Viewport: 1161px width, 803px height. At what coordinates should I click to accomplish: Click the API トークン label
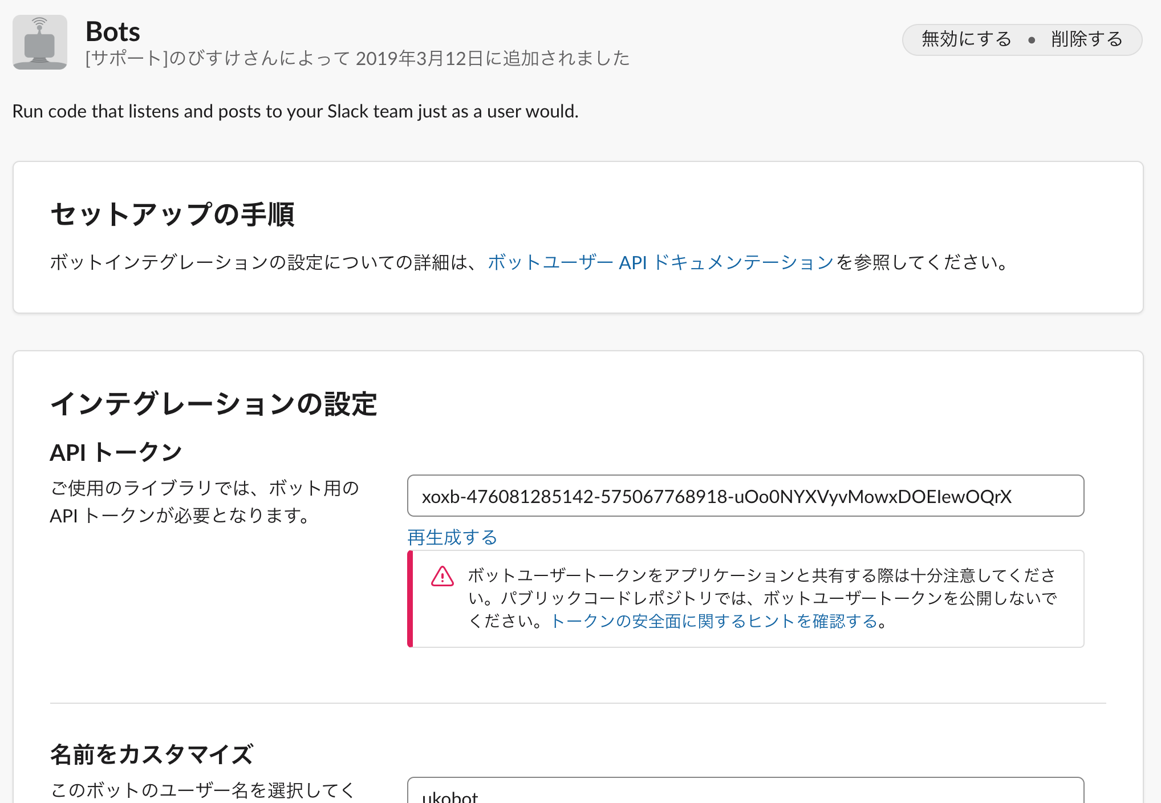pos(115,451)
